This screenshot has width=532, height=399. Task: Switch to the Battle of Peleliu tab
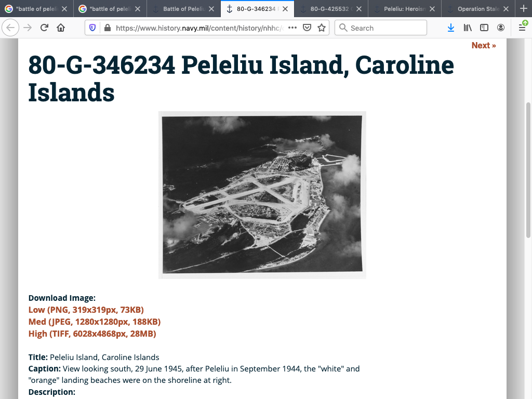click(179, 9)
